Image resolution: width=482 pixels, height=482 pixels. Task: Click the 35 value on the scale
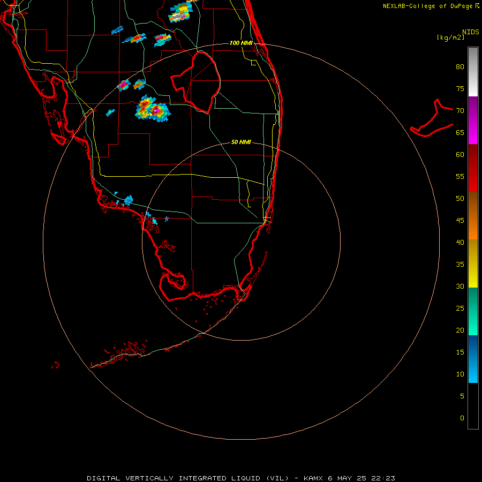tap(460, 265)
